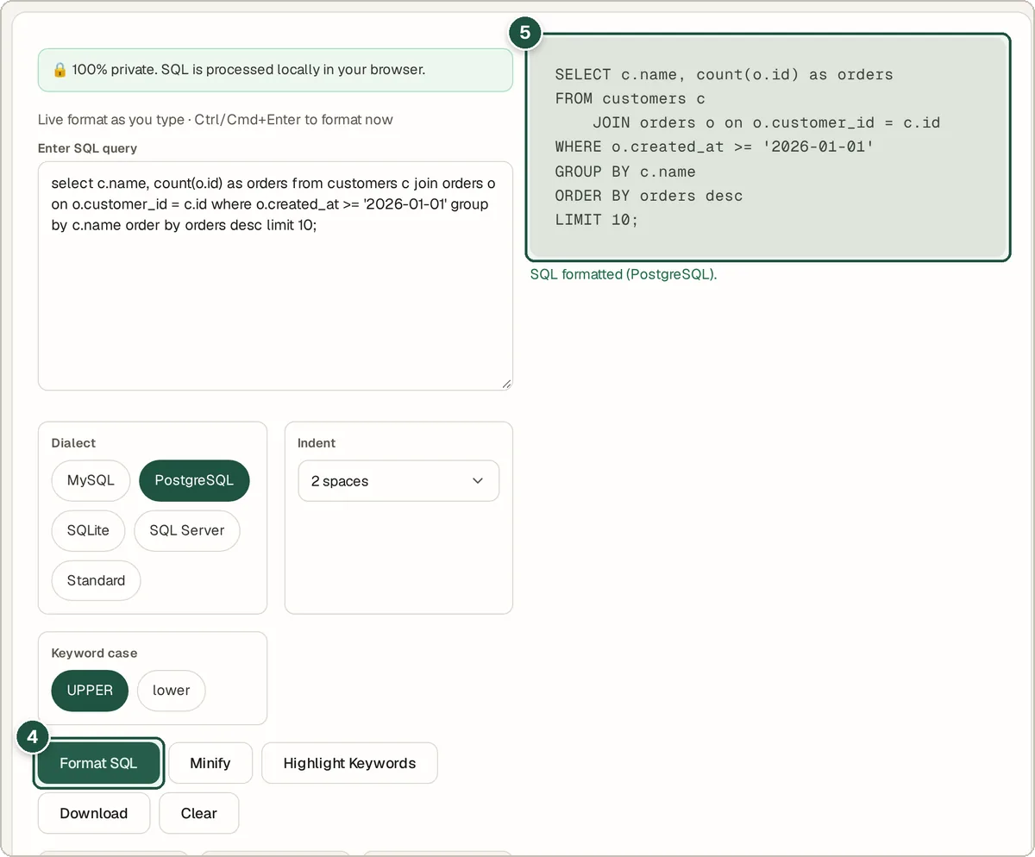Screen dimensions: 1035x857
Task: Click the "Enter SQL query" label
Action: click(x=88, y=148)
